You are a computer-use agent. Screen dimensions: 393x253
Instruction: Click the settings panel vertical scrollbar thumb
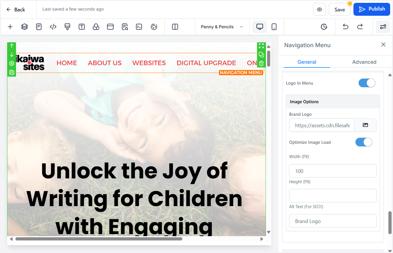tap(390, 223)
